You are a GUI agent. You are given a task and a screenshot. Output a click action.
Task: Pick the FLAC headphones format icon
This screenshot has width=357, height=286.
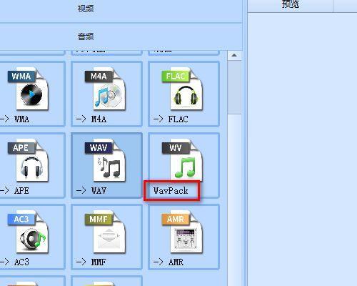(x=183, y=89)
